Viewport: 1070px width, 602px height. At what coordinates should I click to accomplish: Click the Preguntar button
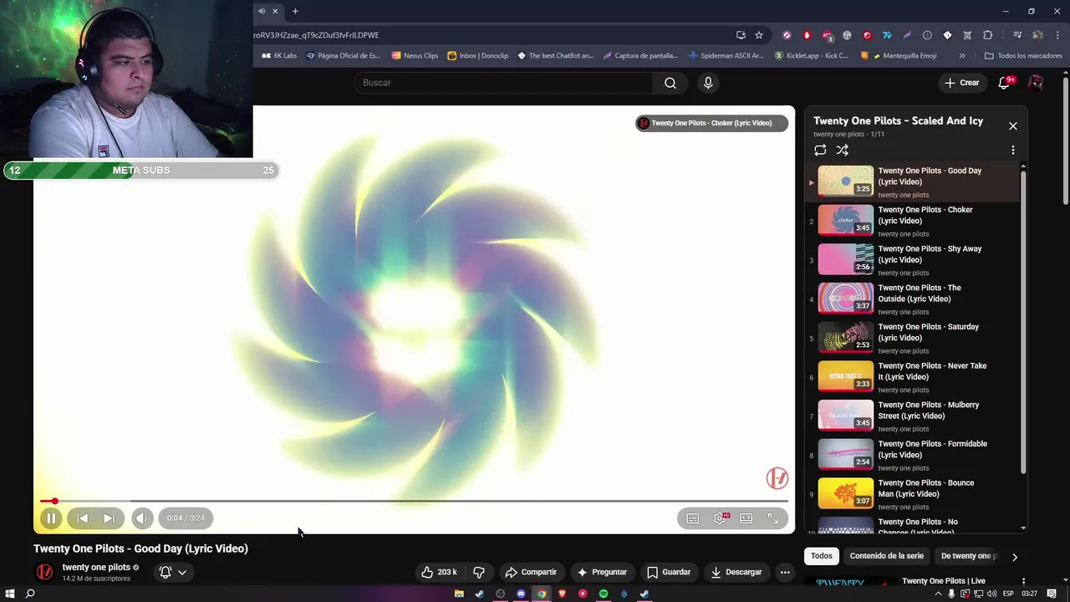[x=602, y=572]
